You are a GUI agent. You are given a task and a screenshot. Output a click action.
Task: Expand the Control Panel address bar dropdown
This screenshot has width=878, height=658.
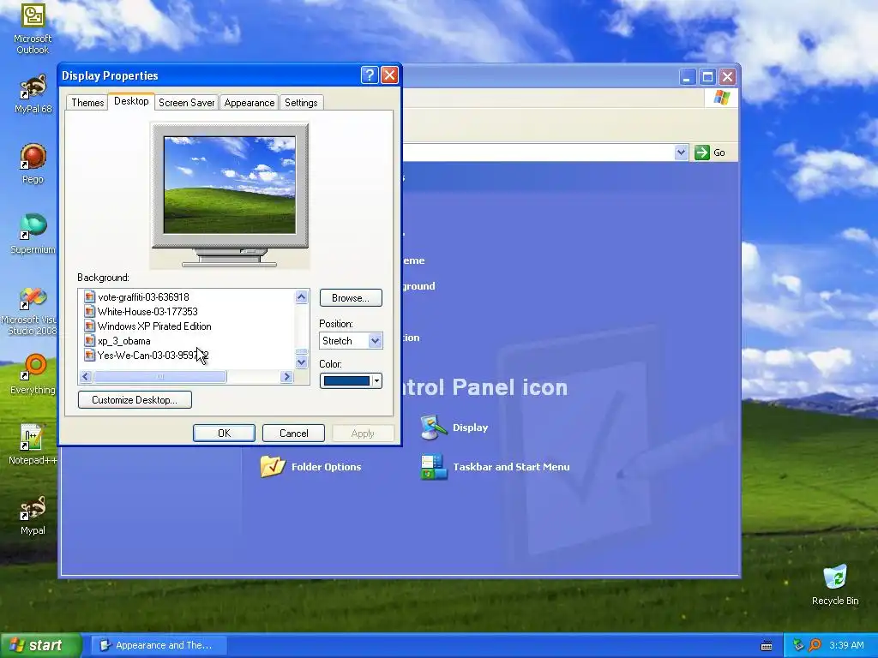(681, 153)
